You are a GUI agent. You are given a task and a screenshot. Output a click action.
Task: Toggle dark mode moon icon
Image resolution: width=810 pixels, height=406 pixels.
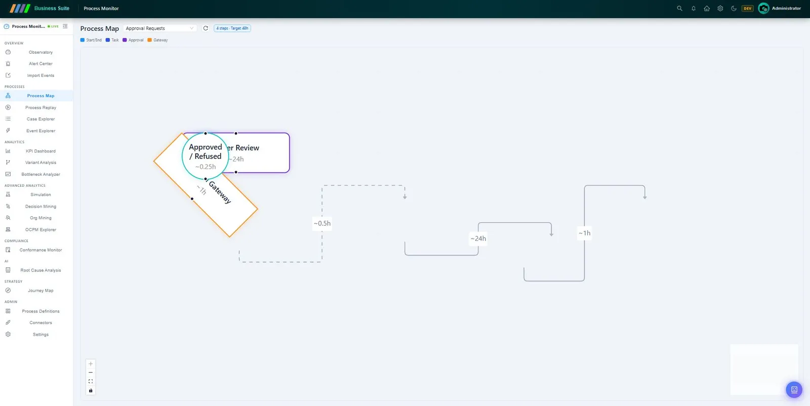click(x=734, y=8)
